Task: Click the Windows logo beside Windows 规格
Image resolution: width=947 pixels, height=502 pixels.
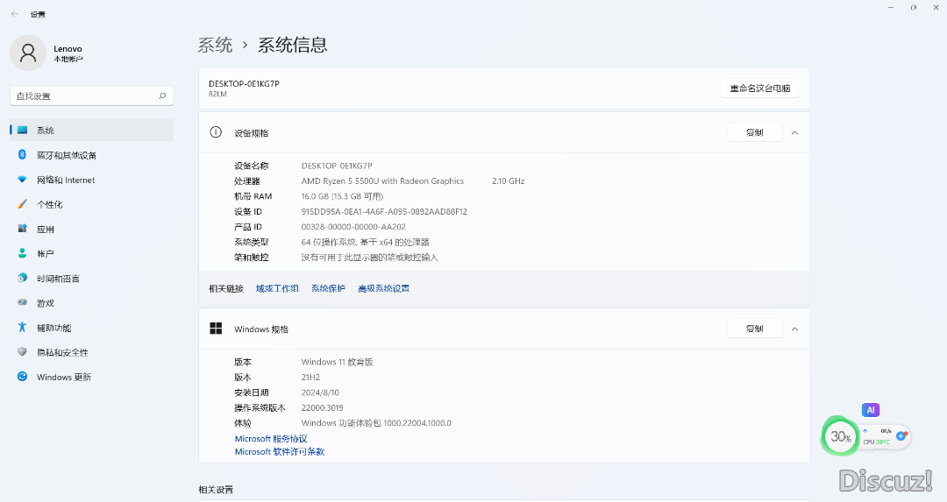Action: click(216, 329)
